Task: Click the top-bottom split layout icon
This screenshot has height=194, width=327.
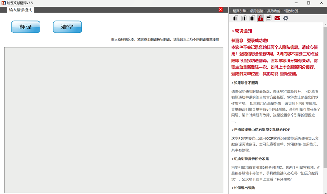Action: coord(269,18)
